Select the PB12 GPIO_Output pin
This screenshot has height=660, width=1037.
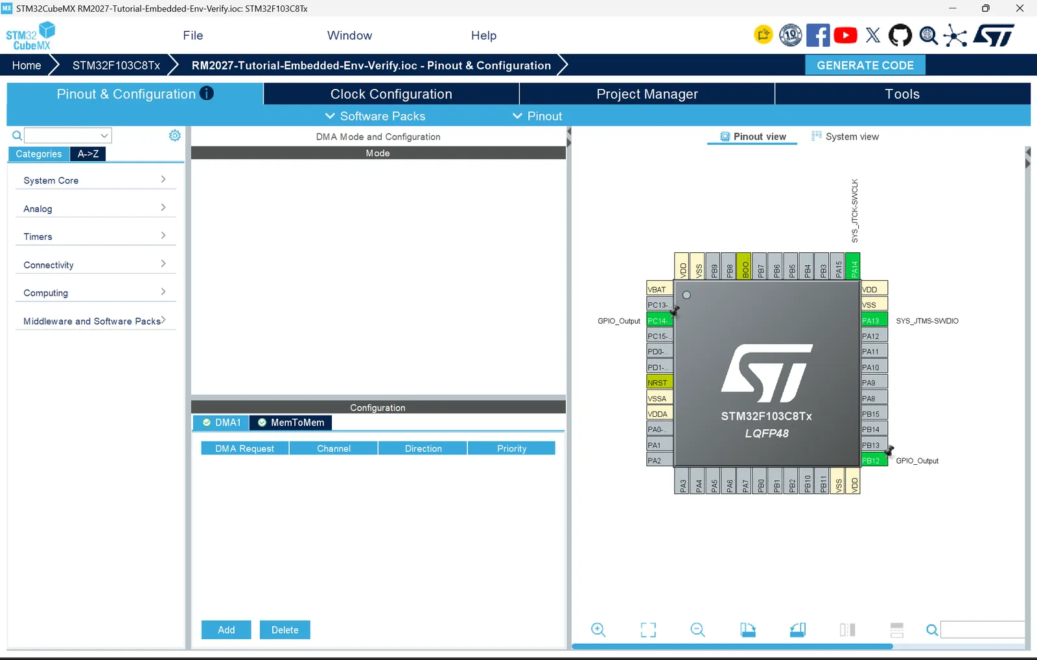coord(874,460)
